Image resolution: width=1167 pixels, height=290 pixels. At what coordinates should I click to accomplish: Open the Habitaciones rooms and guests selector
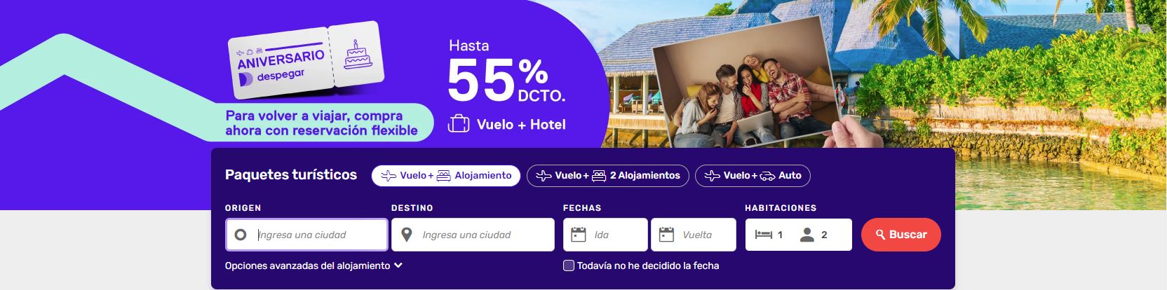pos(799,235)
